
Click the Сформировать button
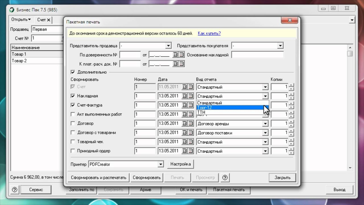coord(147,177)
